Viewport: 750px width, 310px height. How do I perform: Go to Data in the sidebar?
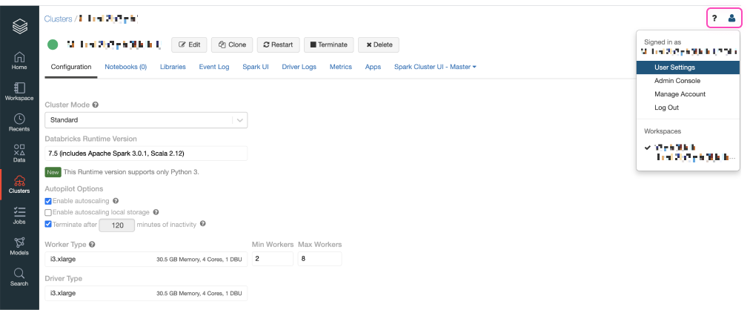coord(19,153)
